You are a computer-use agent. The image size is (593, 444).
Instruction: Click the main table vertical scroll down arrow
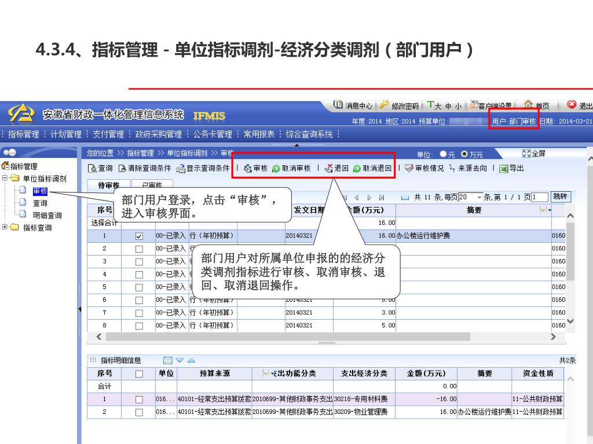pyautogui.click(x=570, y=321)
